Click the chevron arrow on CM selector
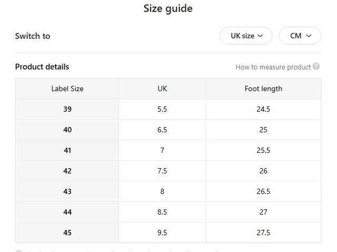Screen dimensions: 337x252 click(x=309, y=36)
